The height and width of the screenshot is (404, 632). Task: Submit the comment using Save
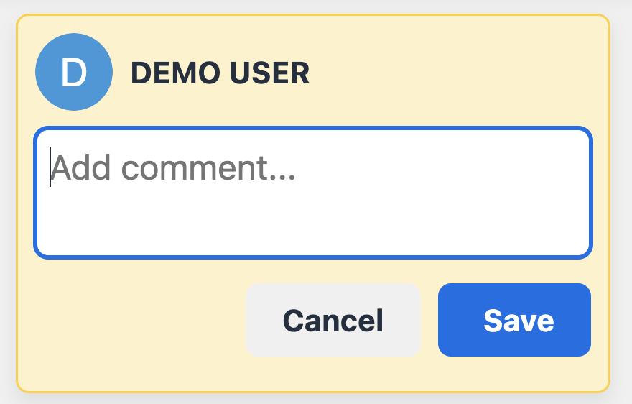click(514, 320)
